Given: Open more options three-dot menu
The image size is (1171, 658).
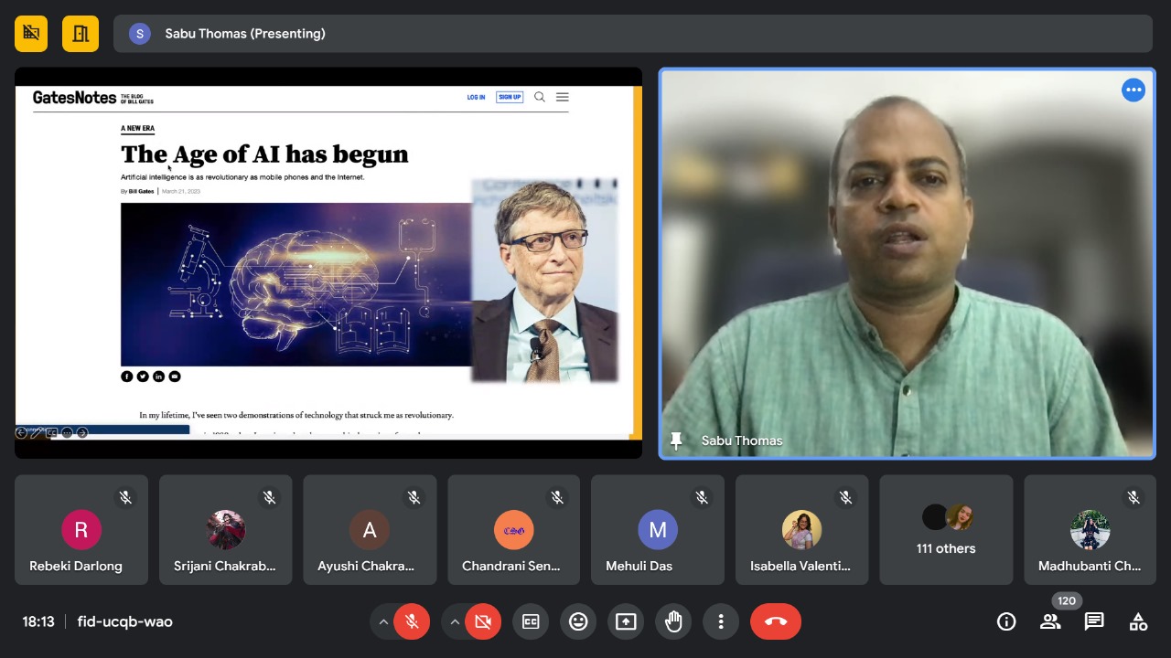Looking at the screenshot, I should [721, 621].
